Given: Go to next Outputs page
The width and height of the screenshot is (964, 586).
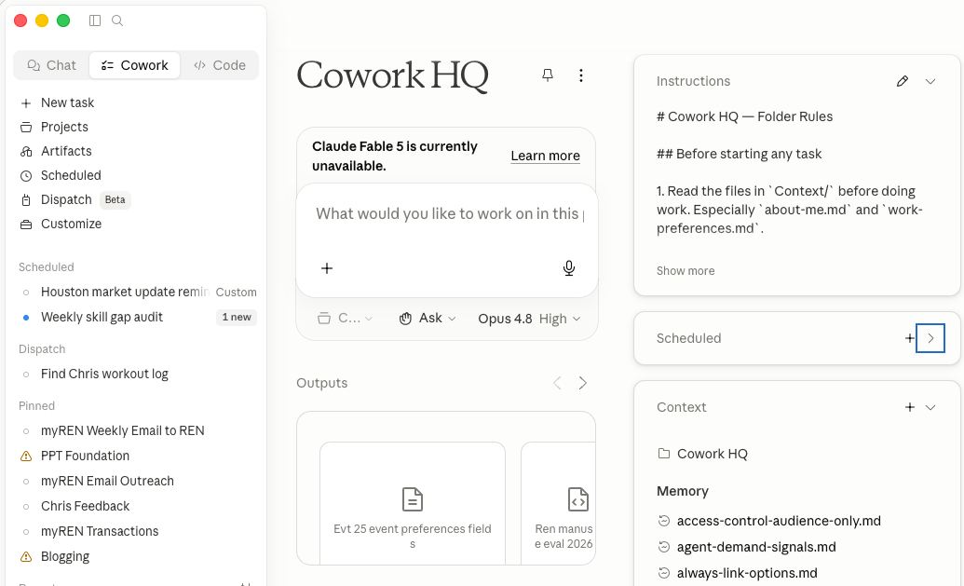Looking at the screenshot, I should (583, 383).
